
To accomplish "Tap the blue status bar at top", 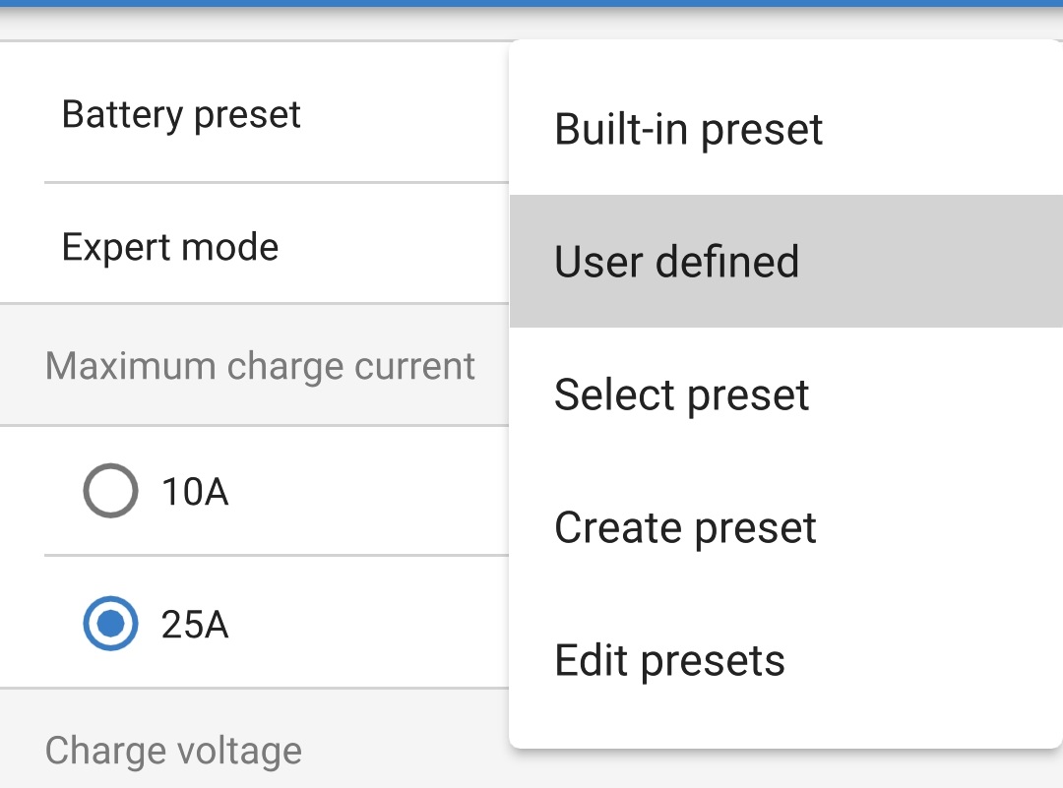I will coord(531,7).
